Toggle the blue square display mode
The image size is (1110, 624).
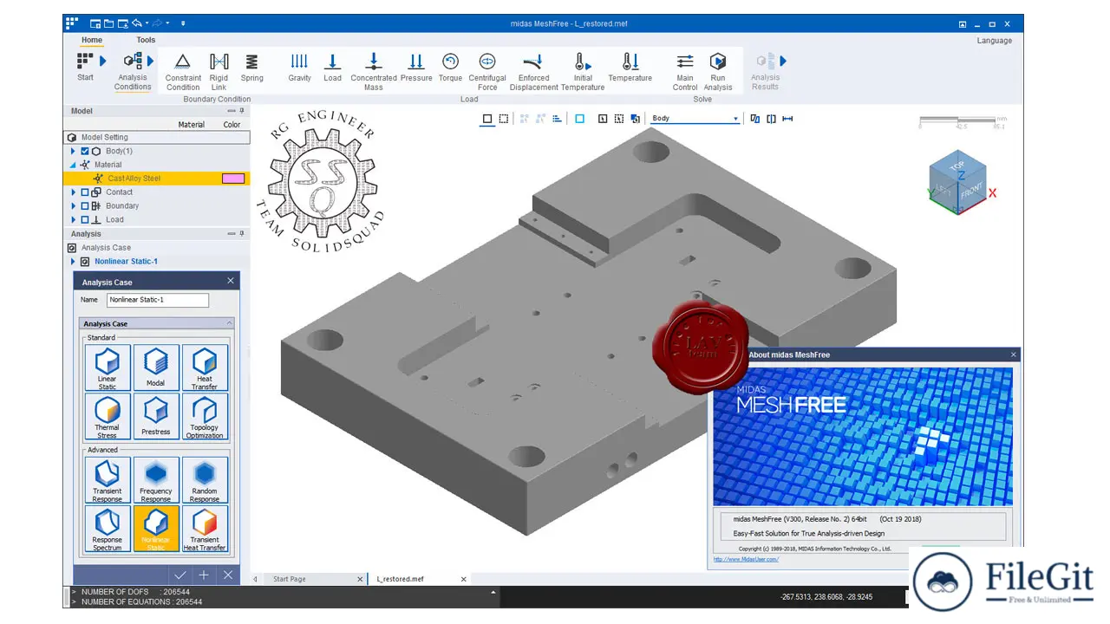tap(580, 119)
